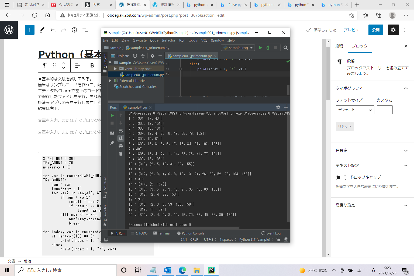Open the Event Log in PyCharm
Screen dimensions: 414x276
tap(271, 233)
